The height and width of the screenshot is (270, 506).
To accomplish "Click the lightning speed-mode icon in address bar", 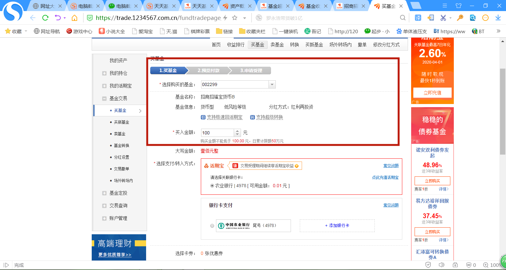I will (225, 18).
